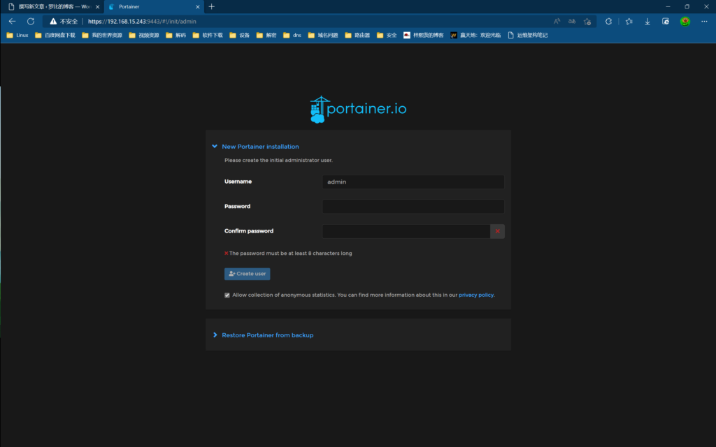Open the browser profile avatar

685,22
